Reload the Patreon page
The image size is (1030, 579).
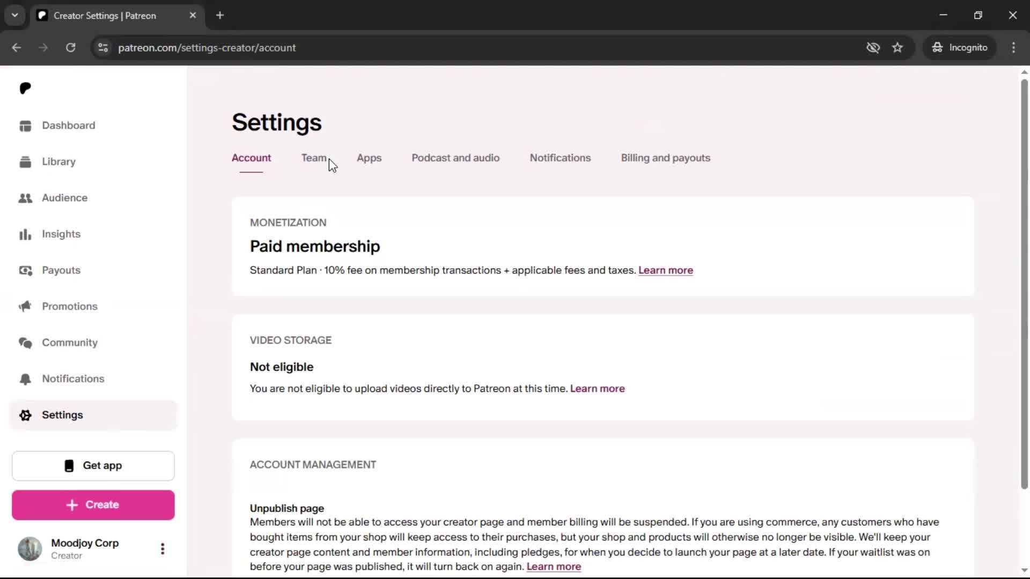(x=71, y=48)
